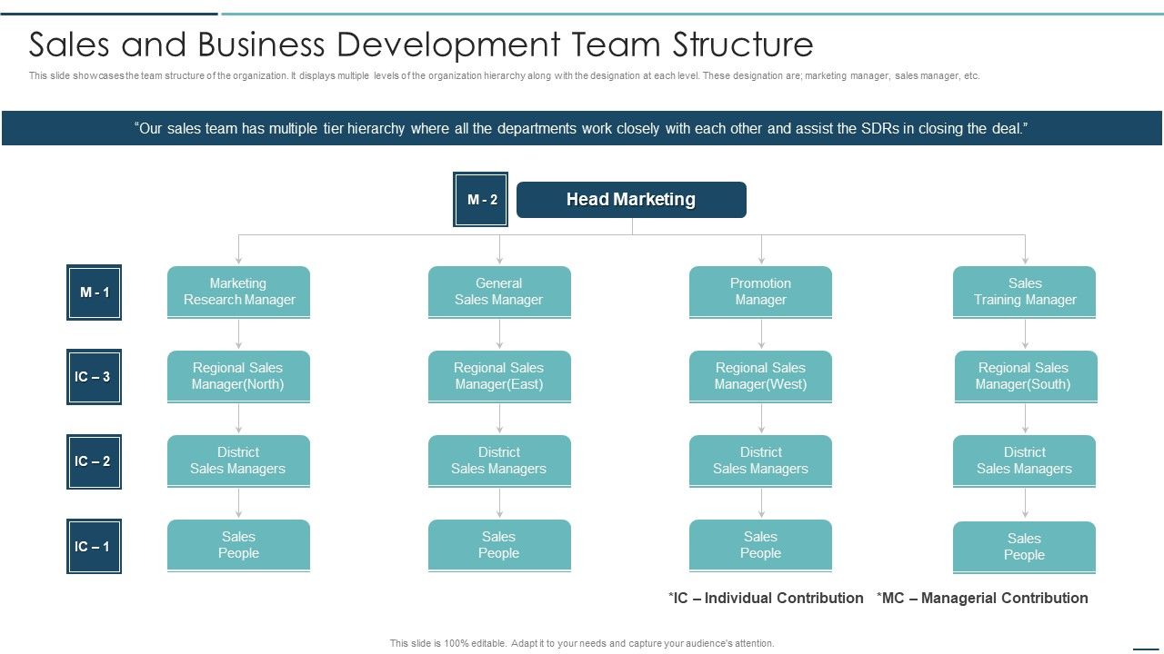Select District Sales Managers under Manager(East)
This screenshot has width=1164, height=654.
(499, 461)
